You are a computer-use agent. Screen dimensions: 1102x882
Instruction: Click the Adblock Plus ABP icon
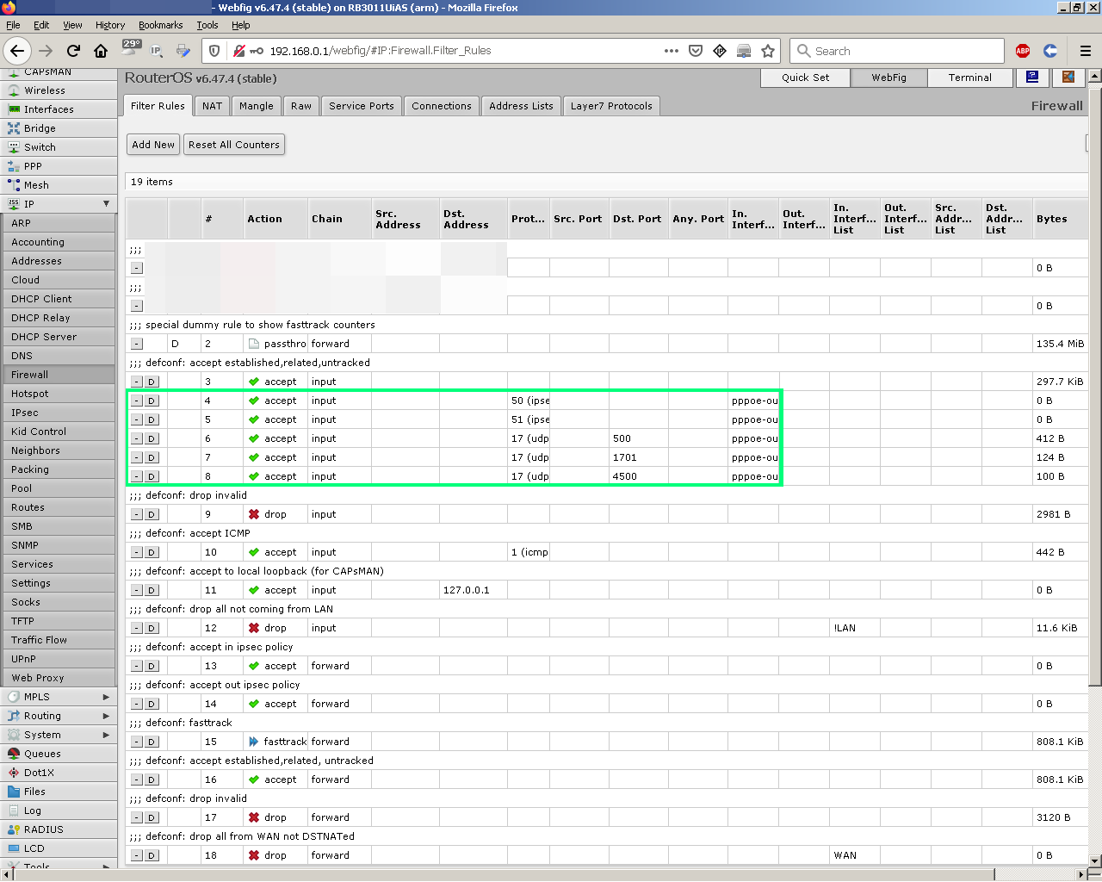tap(1022, 51)
